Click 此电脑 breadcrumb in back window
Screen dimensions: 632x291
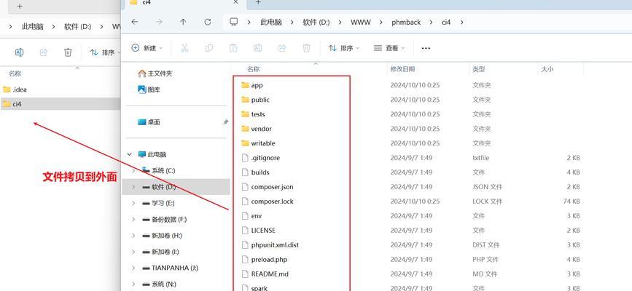pos(33,27)
